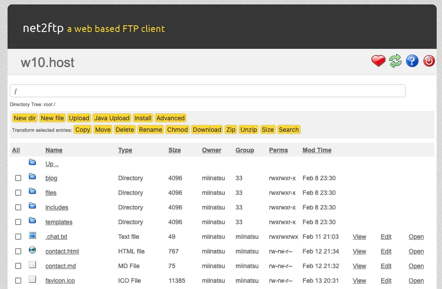Click the includes folder icon

32,206
